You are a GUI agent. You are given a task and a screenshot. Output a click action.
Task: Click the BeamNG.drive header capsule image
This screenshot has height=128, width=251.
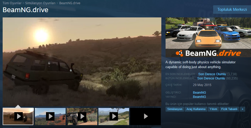pyautogui.click(x=208, y=37)
